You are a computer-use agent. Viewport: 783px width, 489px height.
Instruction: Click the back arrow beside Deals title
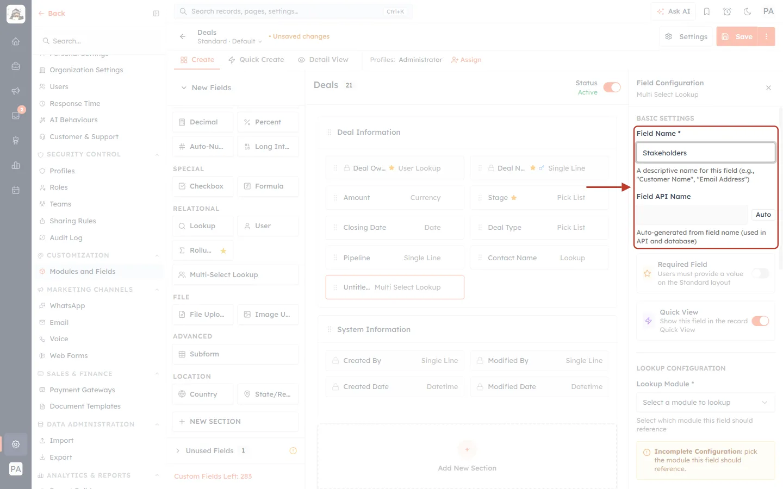[183, 36]
